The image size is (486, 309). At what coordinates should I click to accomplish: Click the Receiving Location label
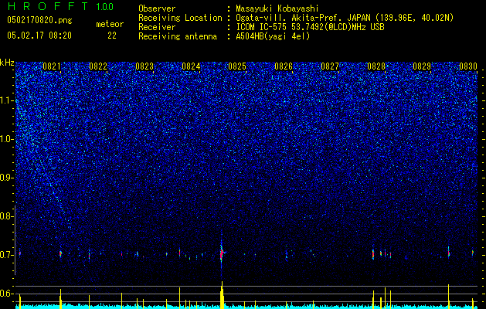[x=180, y=18]
